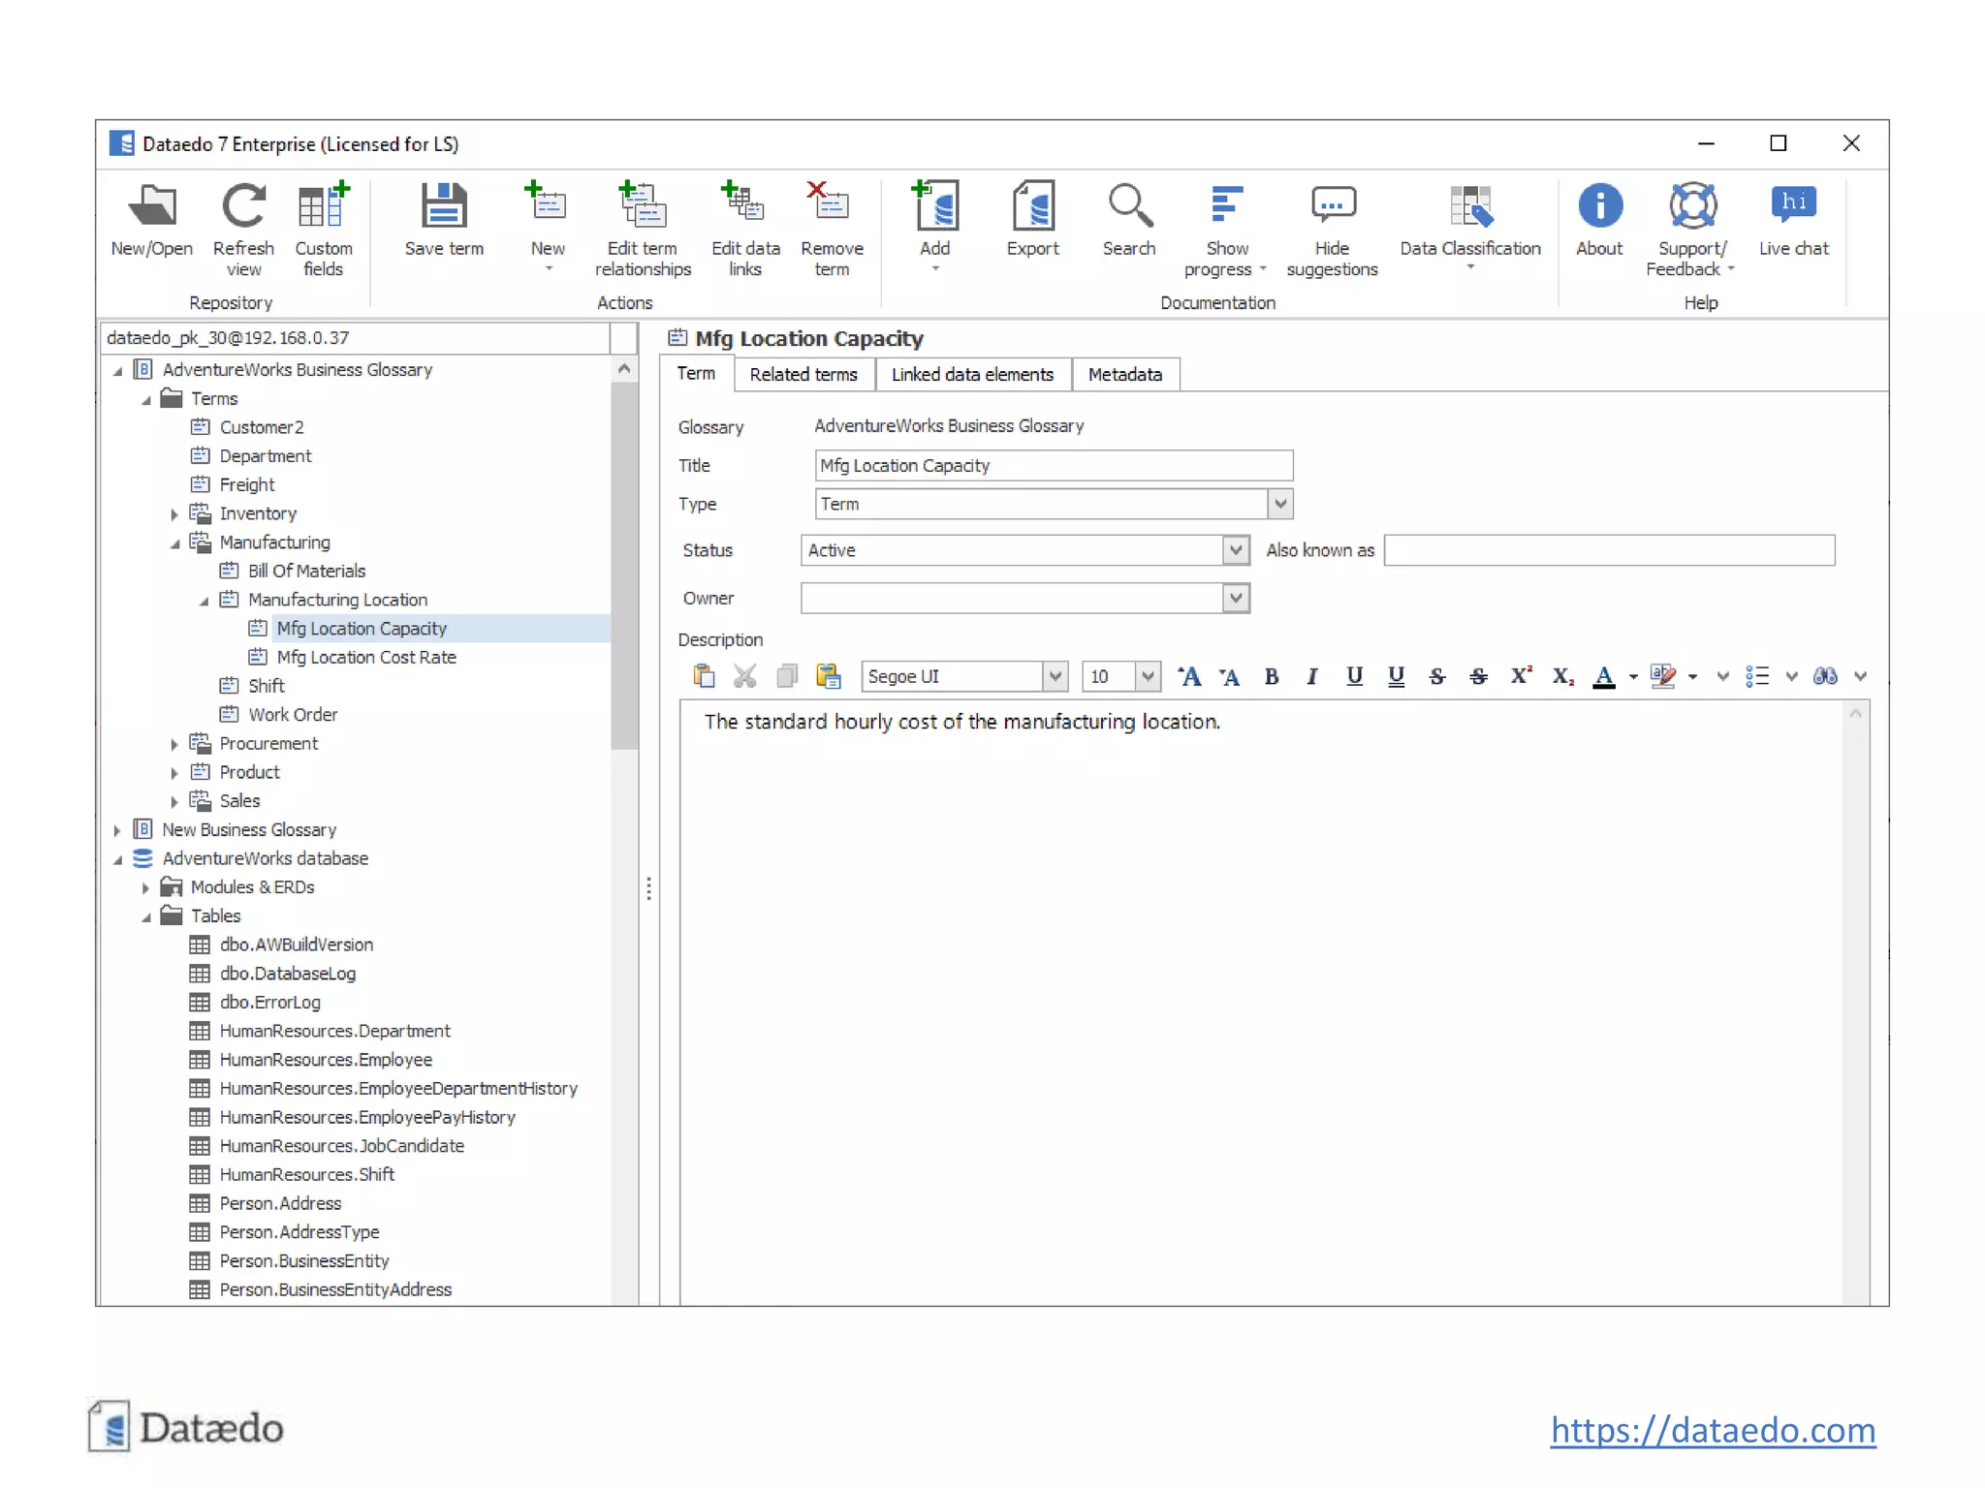Click the Save term icon
Screen dimensions: 1985x1488
pyautogui.click(x=443, y=206)
